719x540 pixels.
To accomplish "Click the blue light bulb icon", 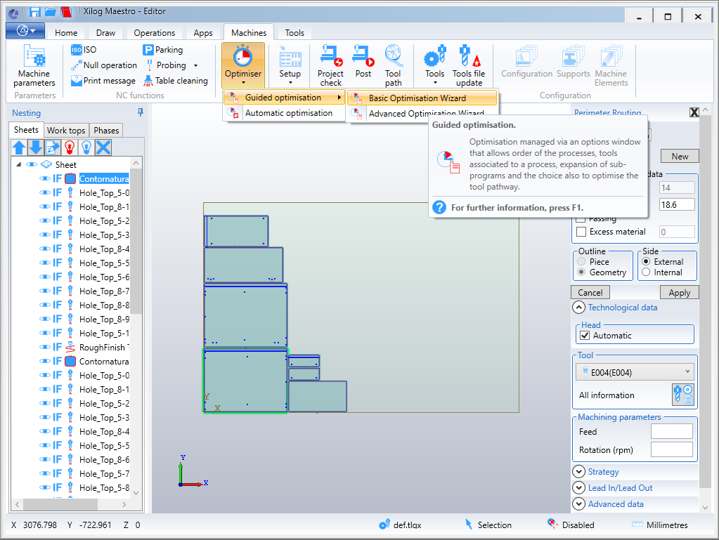I will pyautogui.click(x=86, y=147).
